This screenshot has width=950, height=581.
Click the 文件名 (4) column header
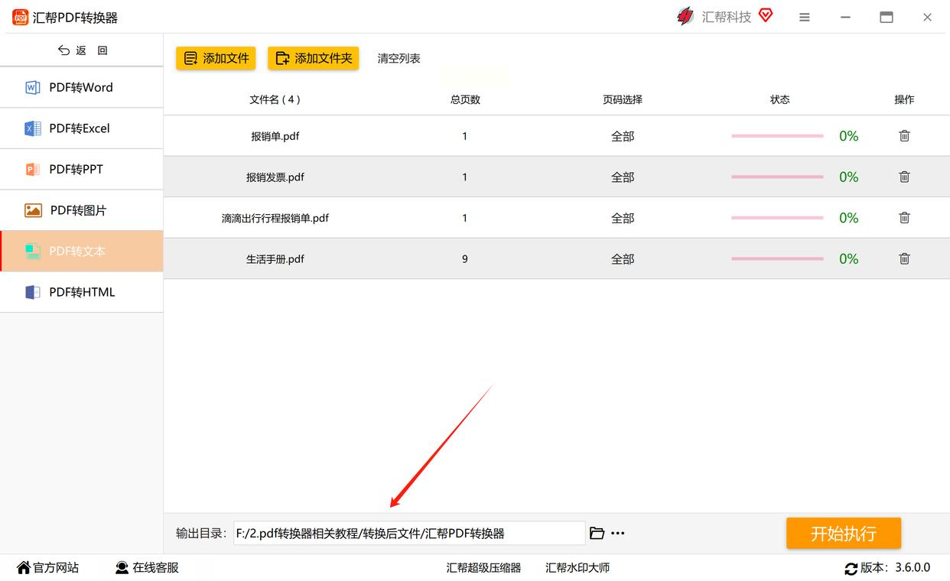click(275, 99)
